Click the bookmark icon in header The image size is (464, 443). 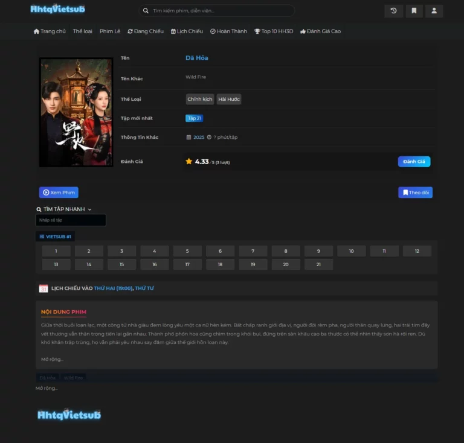(414, 11)
